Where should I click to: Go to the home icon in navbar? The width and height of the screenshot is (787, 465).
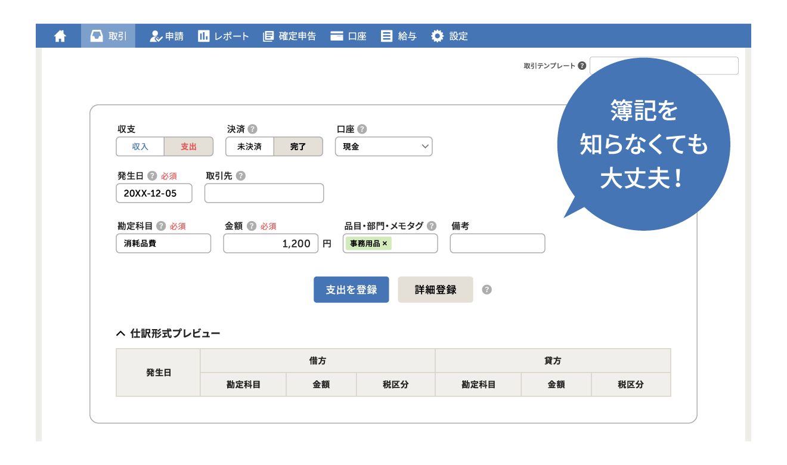pyautogui.click(x=60, y=36)
